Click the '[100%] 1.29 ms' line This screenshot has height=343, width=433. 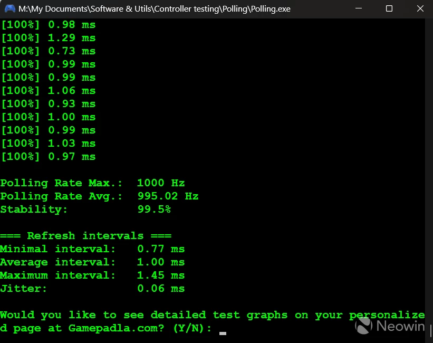pos(49,38)
